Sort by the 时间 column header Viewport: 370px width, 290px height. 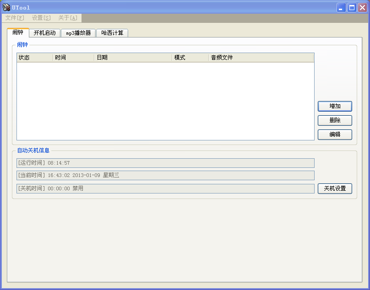[74, 58]
